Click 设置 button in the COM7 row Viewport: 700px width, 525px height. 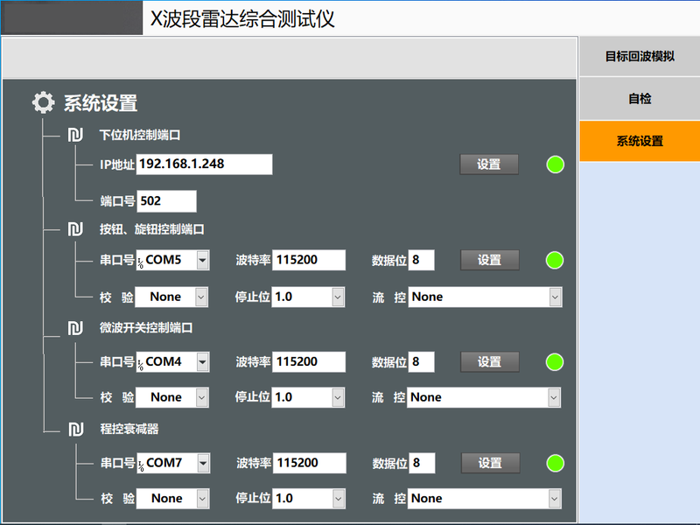point(490,463)
